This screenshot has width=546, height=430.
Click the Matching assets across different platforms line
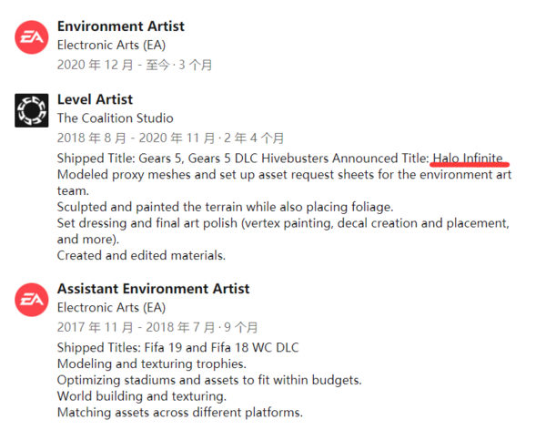pos(180,413)
